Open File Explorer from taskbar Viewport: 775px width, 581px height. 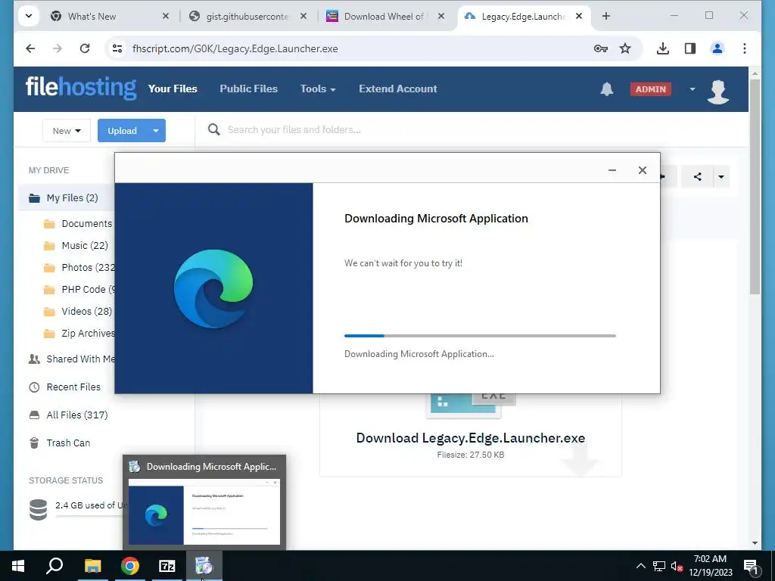(92, 566)
